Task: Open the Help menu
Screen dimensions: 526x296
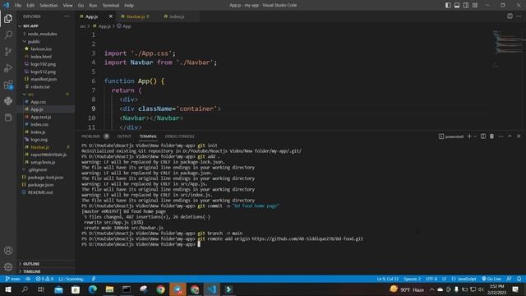Action: click(x=129, y=6)
